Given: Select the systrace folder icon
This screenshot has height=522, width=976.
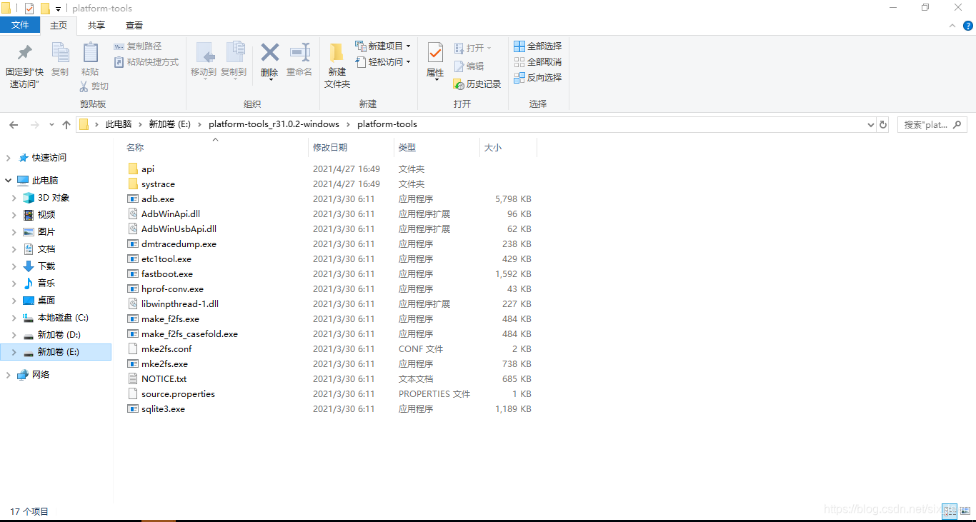Looking at the screenshot, I should [x=132, y=184].
